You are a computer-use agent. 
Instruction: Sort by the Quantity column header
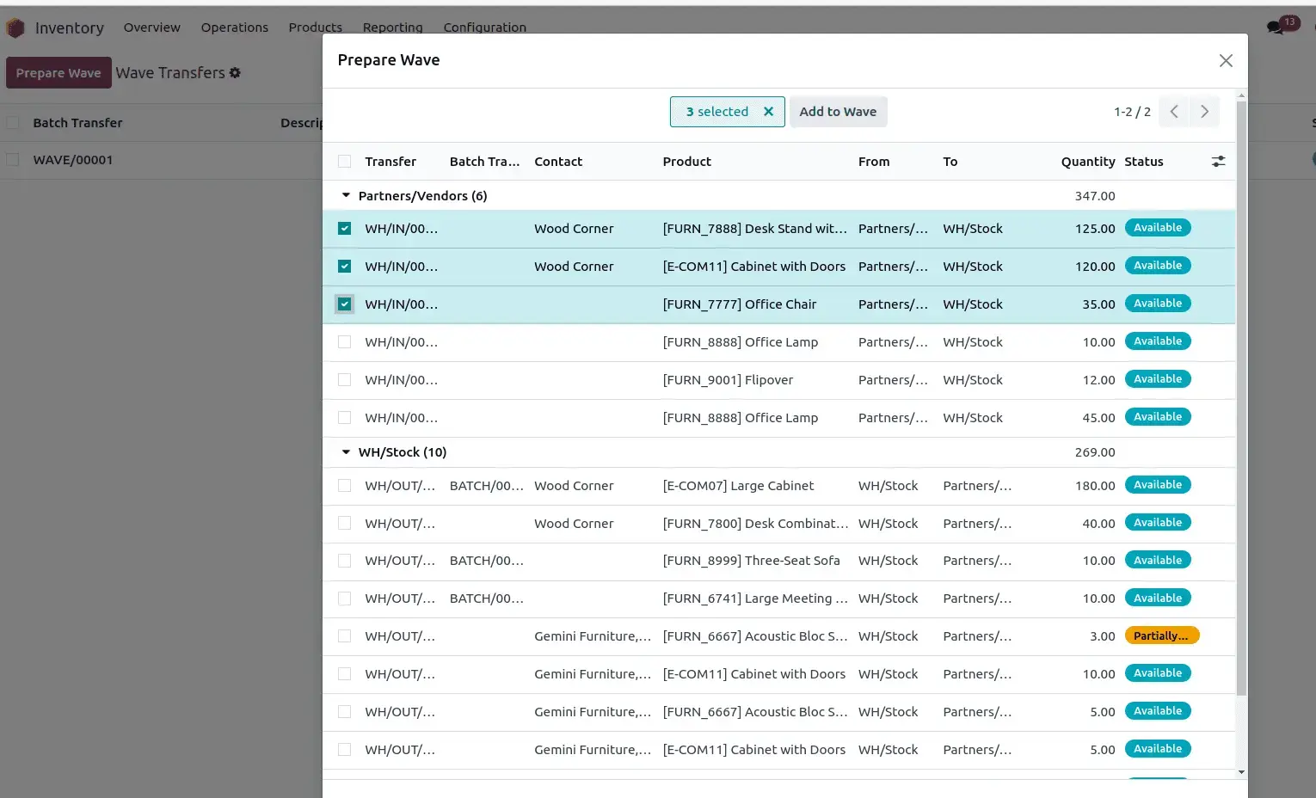(1087, 162)
